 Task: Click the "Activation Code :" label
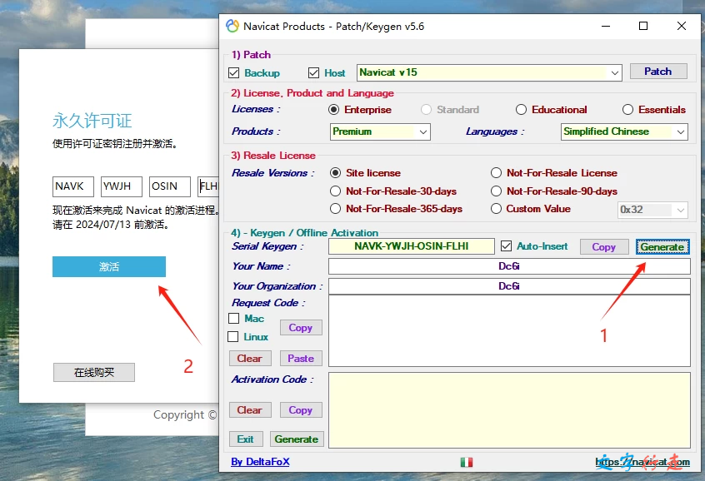tap(272, 379)
